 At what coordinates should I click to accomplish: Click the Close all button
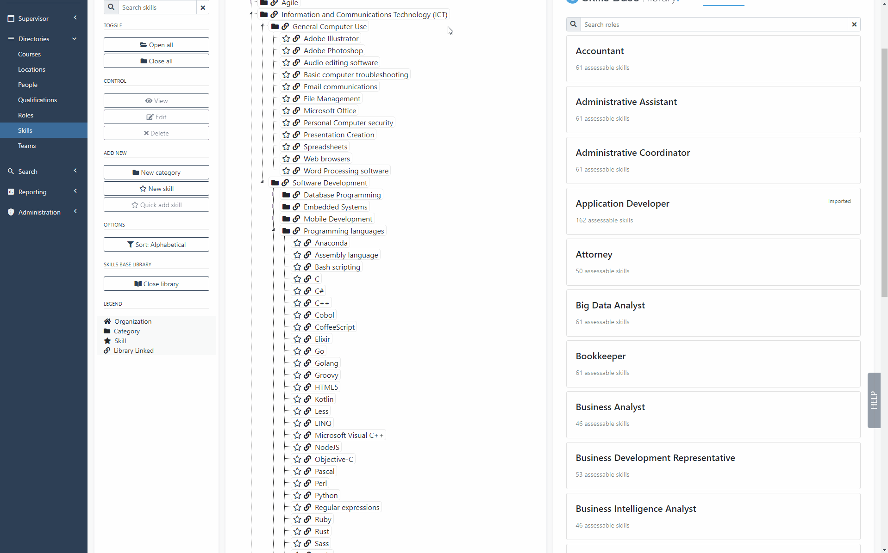[156, 61]
